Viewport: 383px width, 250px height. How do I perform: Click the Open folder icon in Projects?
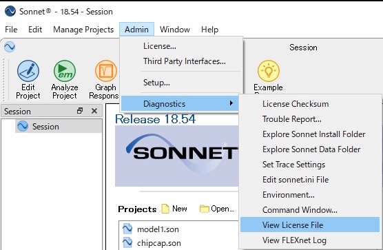(204, 209)
